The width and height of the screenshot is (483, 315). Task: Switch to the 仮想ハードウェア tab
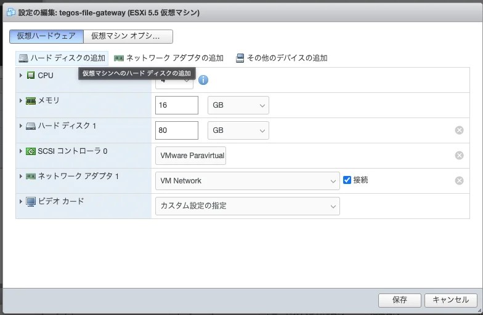click(x=46, y=36)
